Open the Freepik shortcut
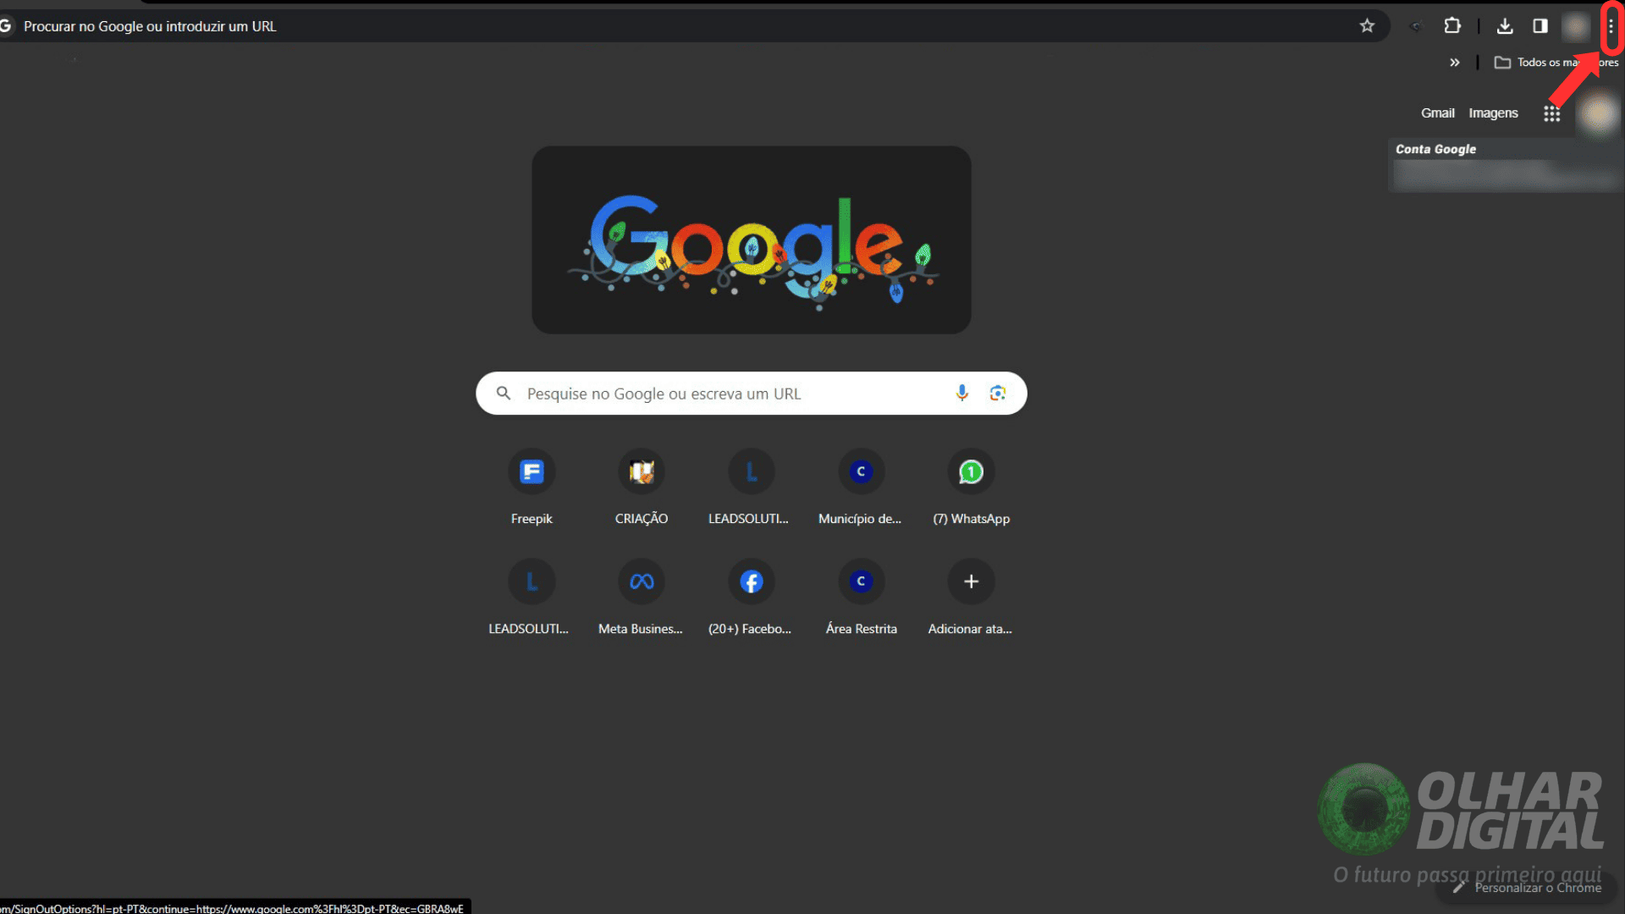This screenshot has width=1625, height=914. (x=532, y=487)
